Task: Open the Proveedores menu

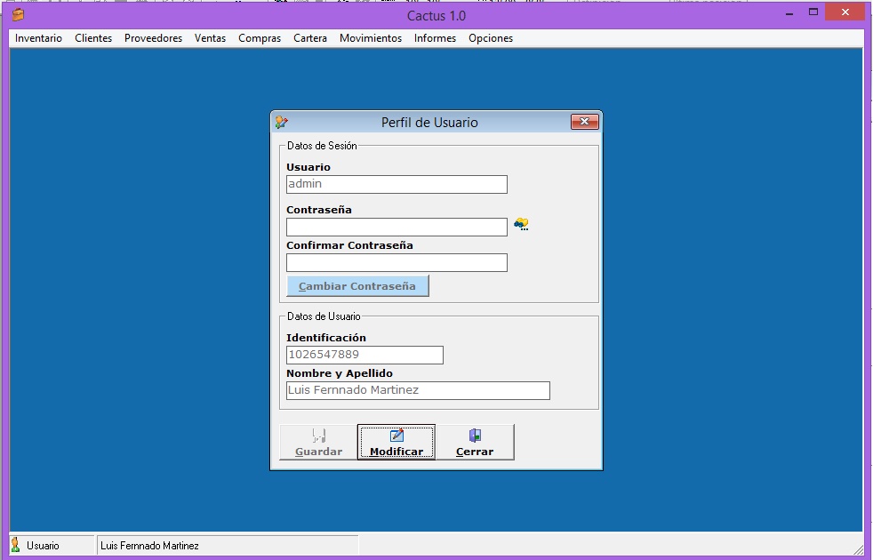Action: [x=153, y=38]
